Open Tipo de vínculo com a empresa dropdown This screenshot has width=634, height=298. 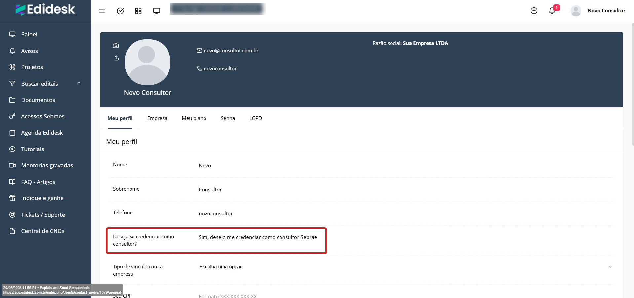405,267
